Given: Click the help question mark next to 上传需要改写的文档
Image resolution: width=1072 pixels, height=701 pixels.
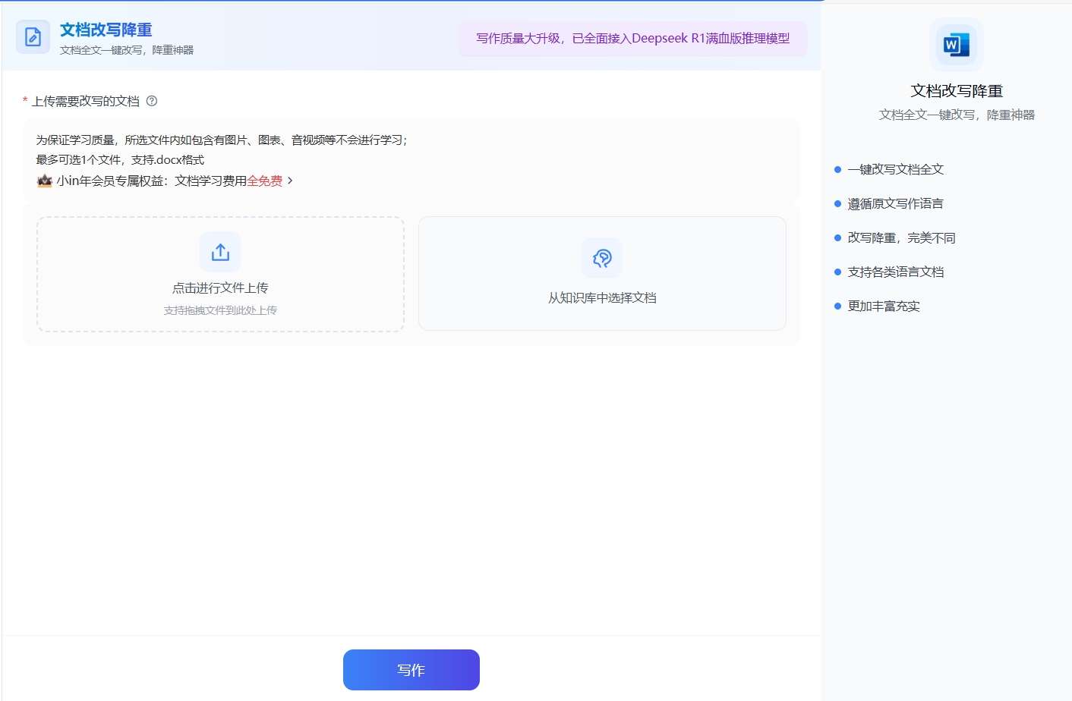Looking at the screenshot, I should 152,101.
